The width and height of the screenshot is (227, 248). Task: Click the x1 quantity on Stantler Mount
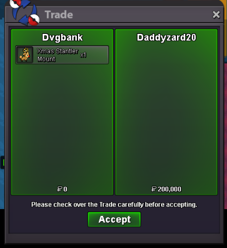[83, 55]
